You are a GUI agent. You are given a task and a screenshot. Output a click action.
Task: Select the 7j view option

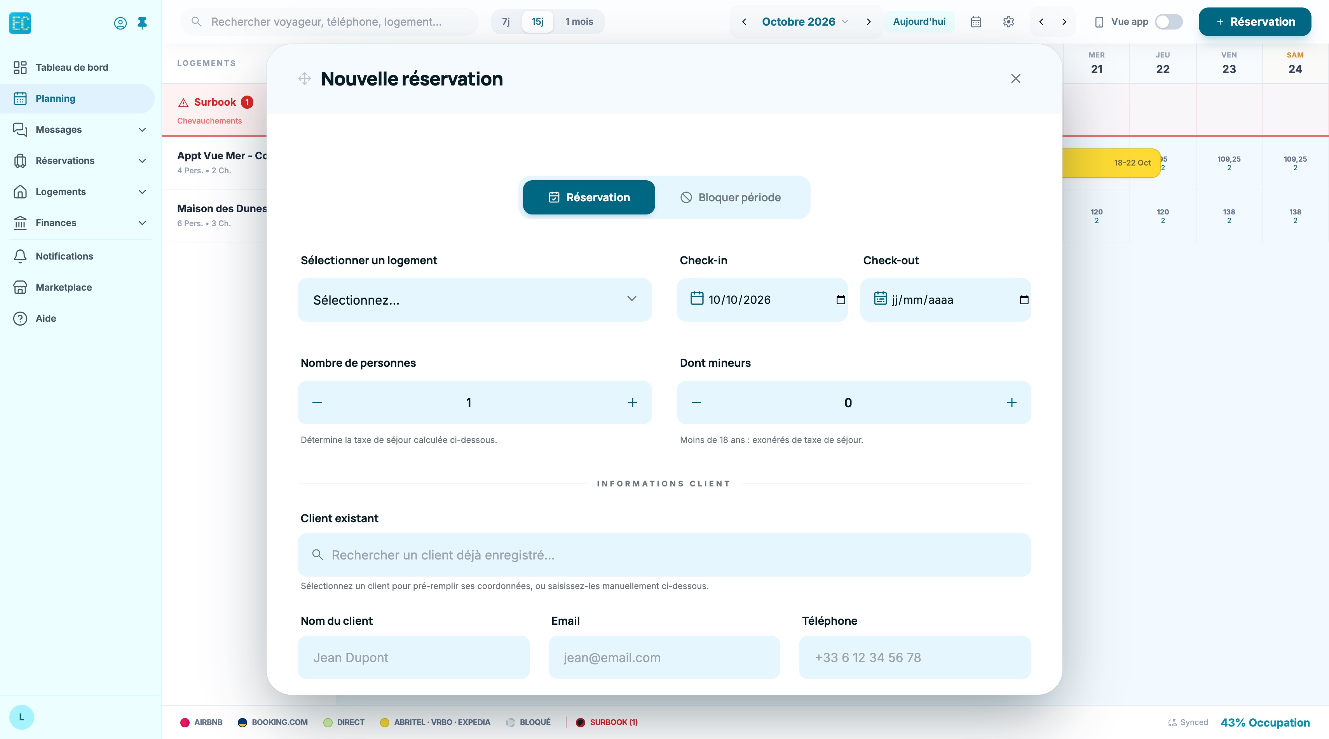tap(506, 22)
